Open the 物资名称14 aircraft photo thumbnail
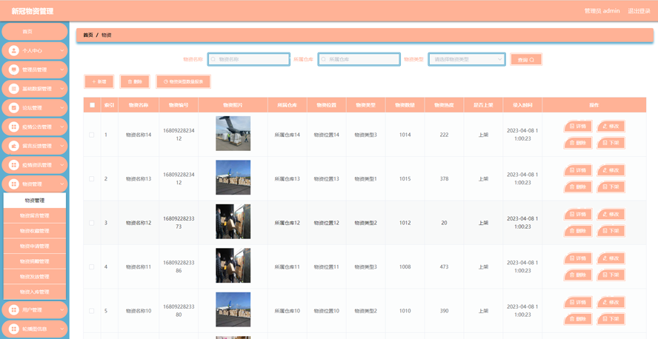 tap(233, 133)
